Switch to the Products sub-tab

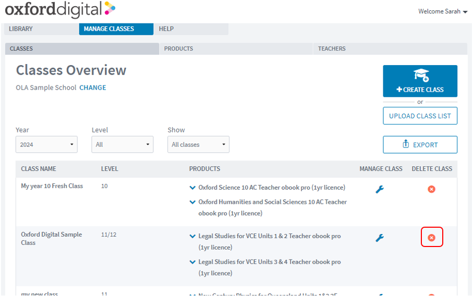point(236,49)
